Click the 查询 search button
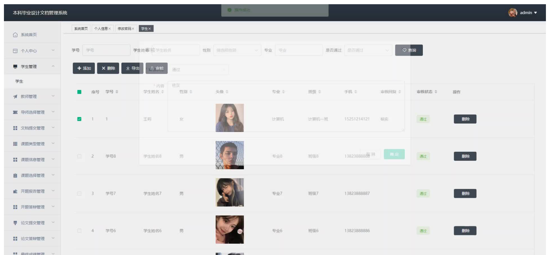551x255 pixels. click(x=409, y=50)
